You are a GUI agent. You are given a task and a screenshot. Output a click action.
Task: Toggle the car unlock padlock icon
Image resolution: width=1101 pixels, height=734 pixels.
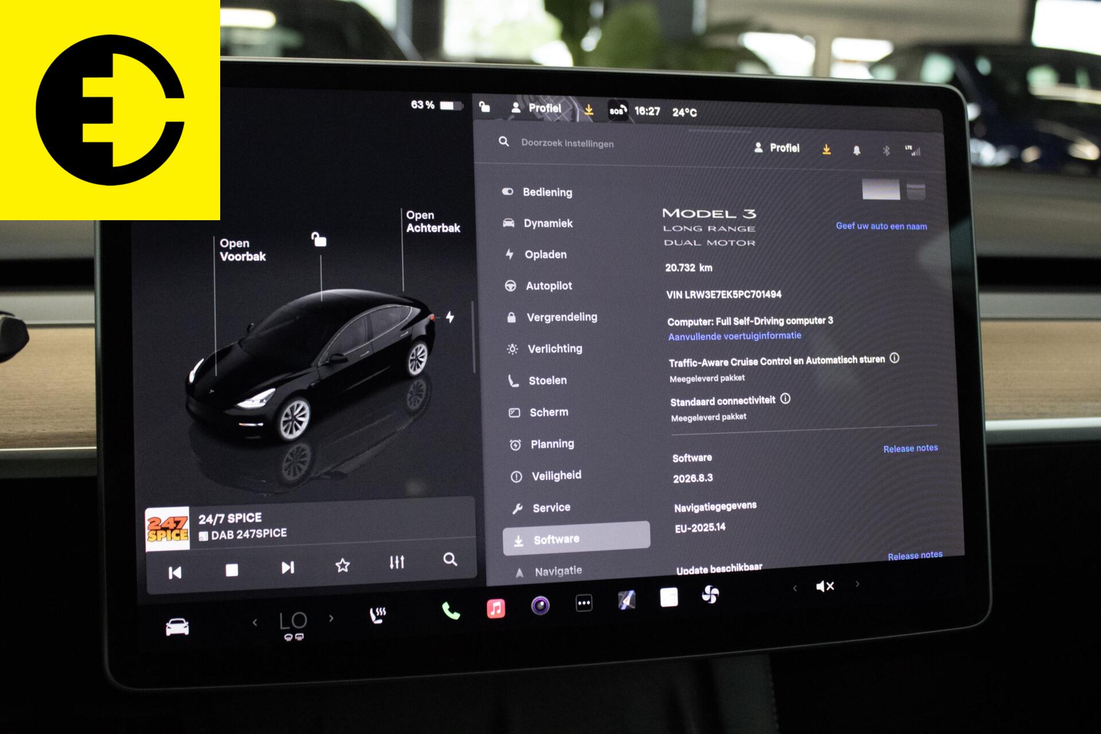click(318, 239)
